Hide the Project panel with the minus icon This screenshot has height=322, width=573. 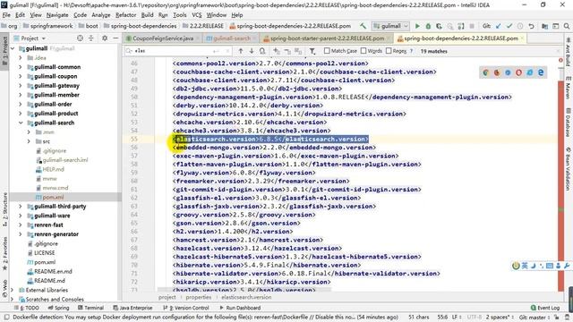point(115,38)
